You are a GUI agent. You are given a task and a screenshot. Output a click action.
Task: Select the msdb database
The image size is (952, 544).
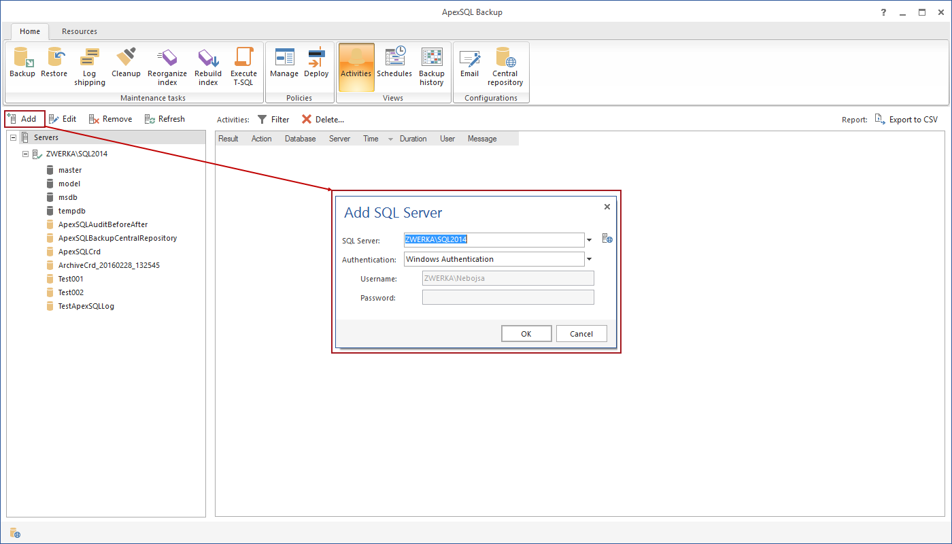click(68, 197)
